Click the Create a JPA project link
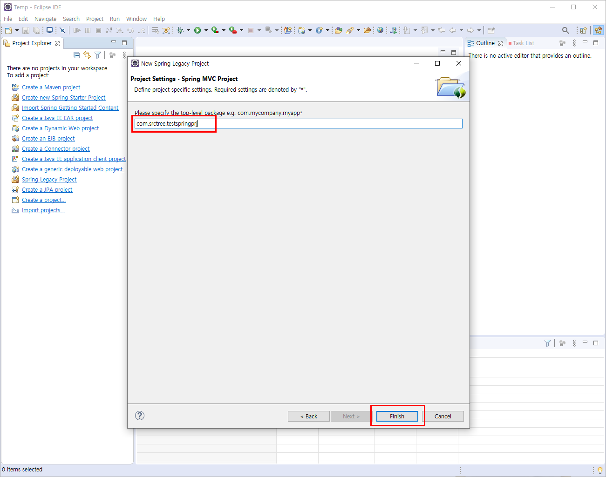The width and height of the screenshot is (606, 477). [x=47, y=189]
